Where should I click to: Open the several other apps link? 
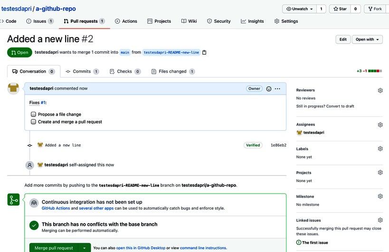point(96,208)
